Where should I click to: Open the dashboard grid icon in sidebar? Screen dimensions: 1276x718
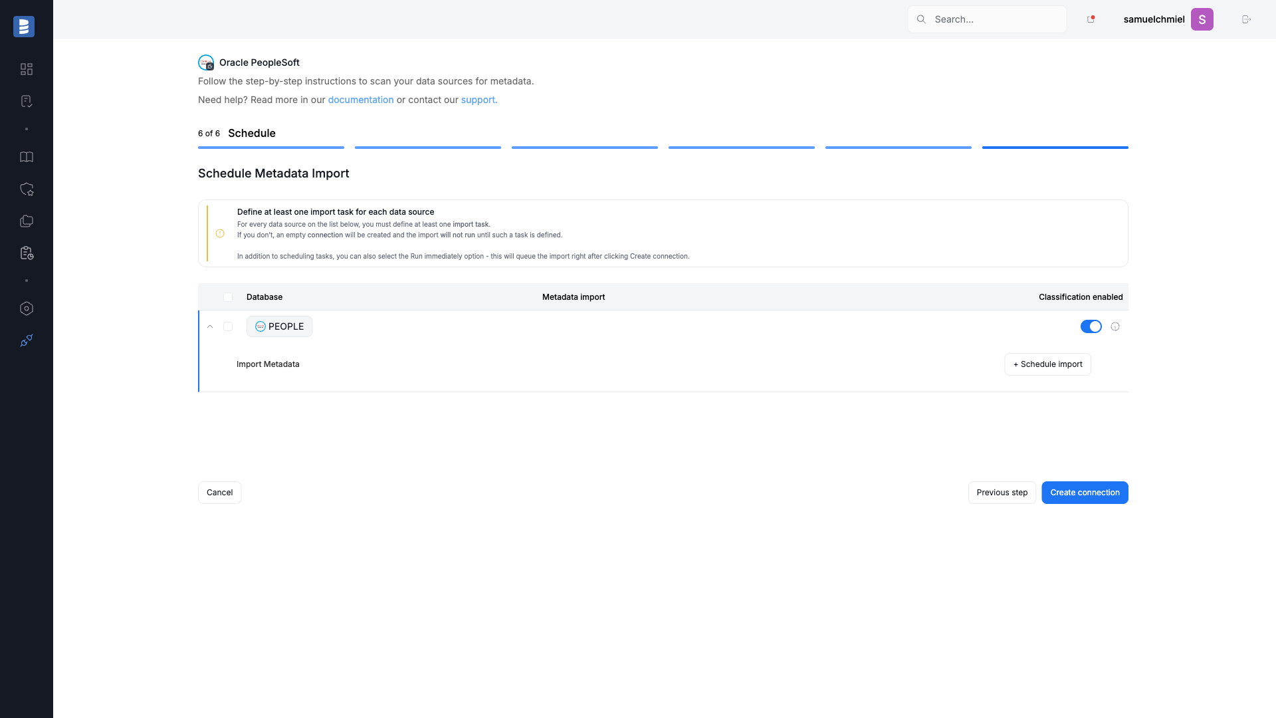tap(27, 69)
